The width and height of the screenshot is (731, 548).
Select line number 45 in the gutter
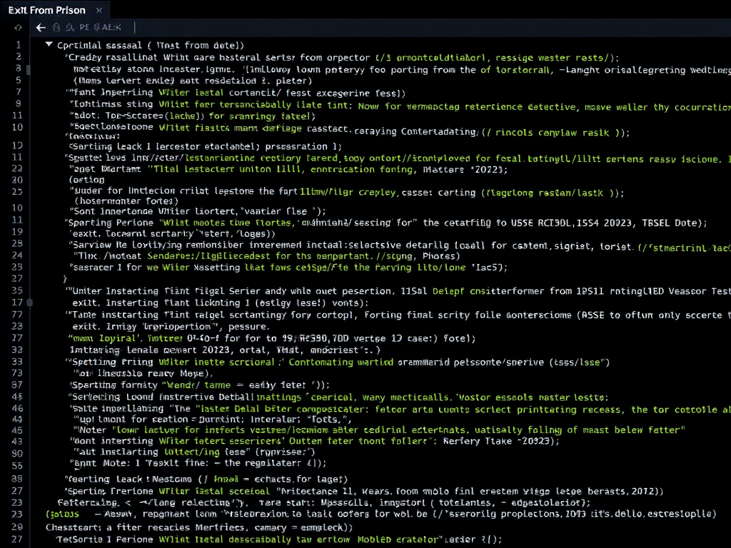pos(18,396)
